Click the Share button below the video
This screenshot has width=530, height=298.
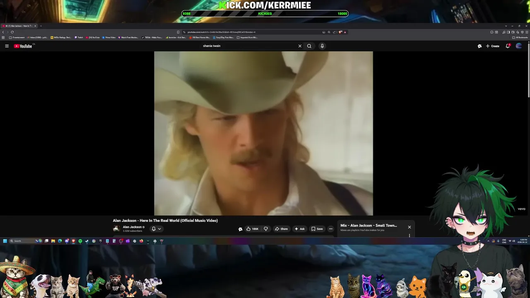tap(281, 229)
